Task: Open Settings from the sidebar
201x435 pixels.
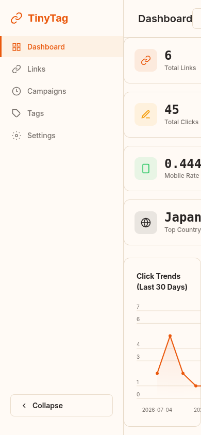Action: [x=61, y=136]
